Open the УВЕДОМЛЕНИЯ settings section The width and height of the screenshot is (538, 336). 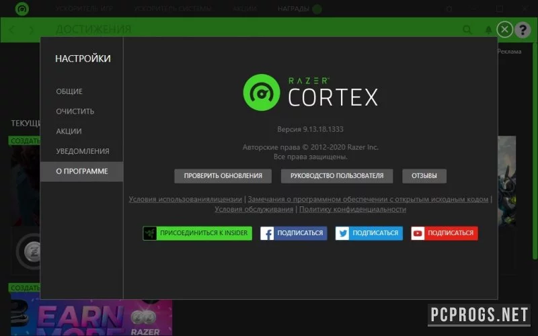(x=83, y=151)
